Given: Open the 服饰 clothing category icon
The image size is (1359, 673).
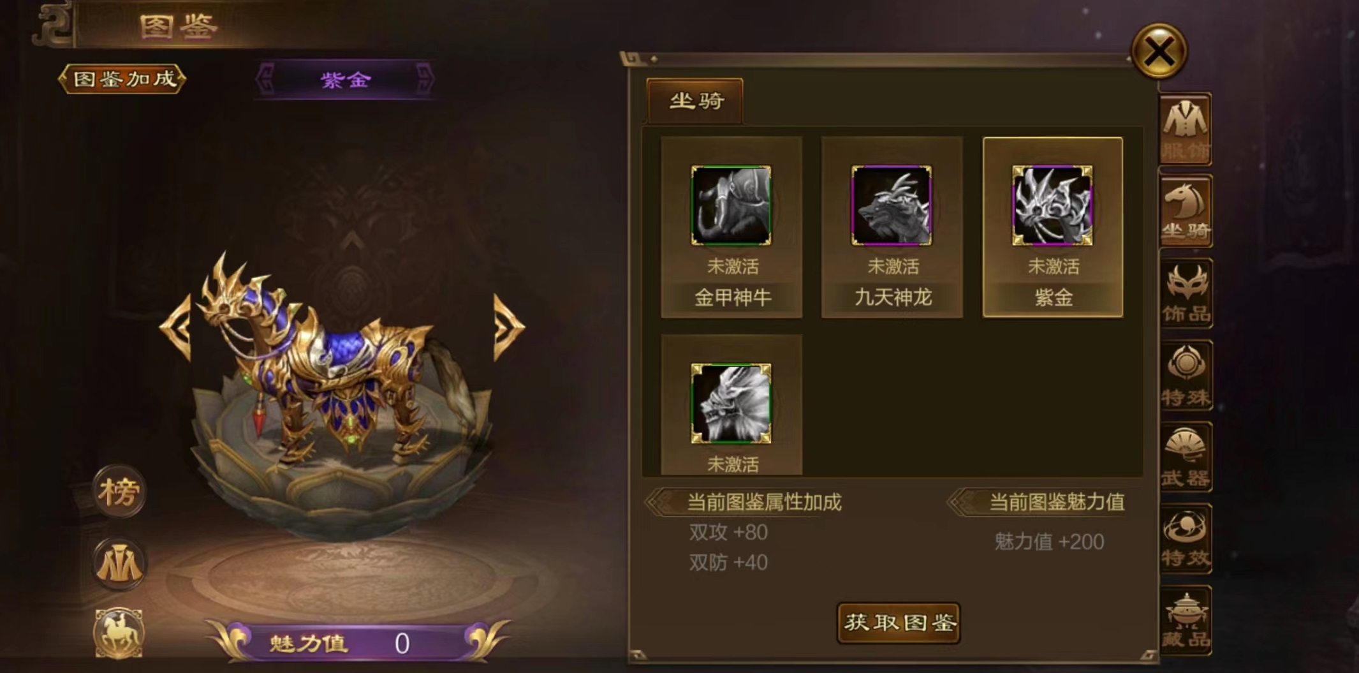Looking at the screenshot, I should coord(1186,129).
